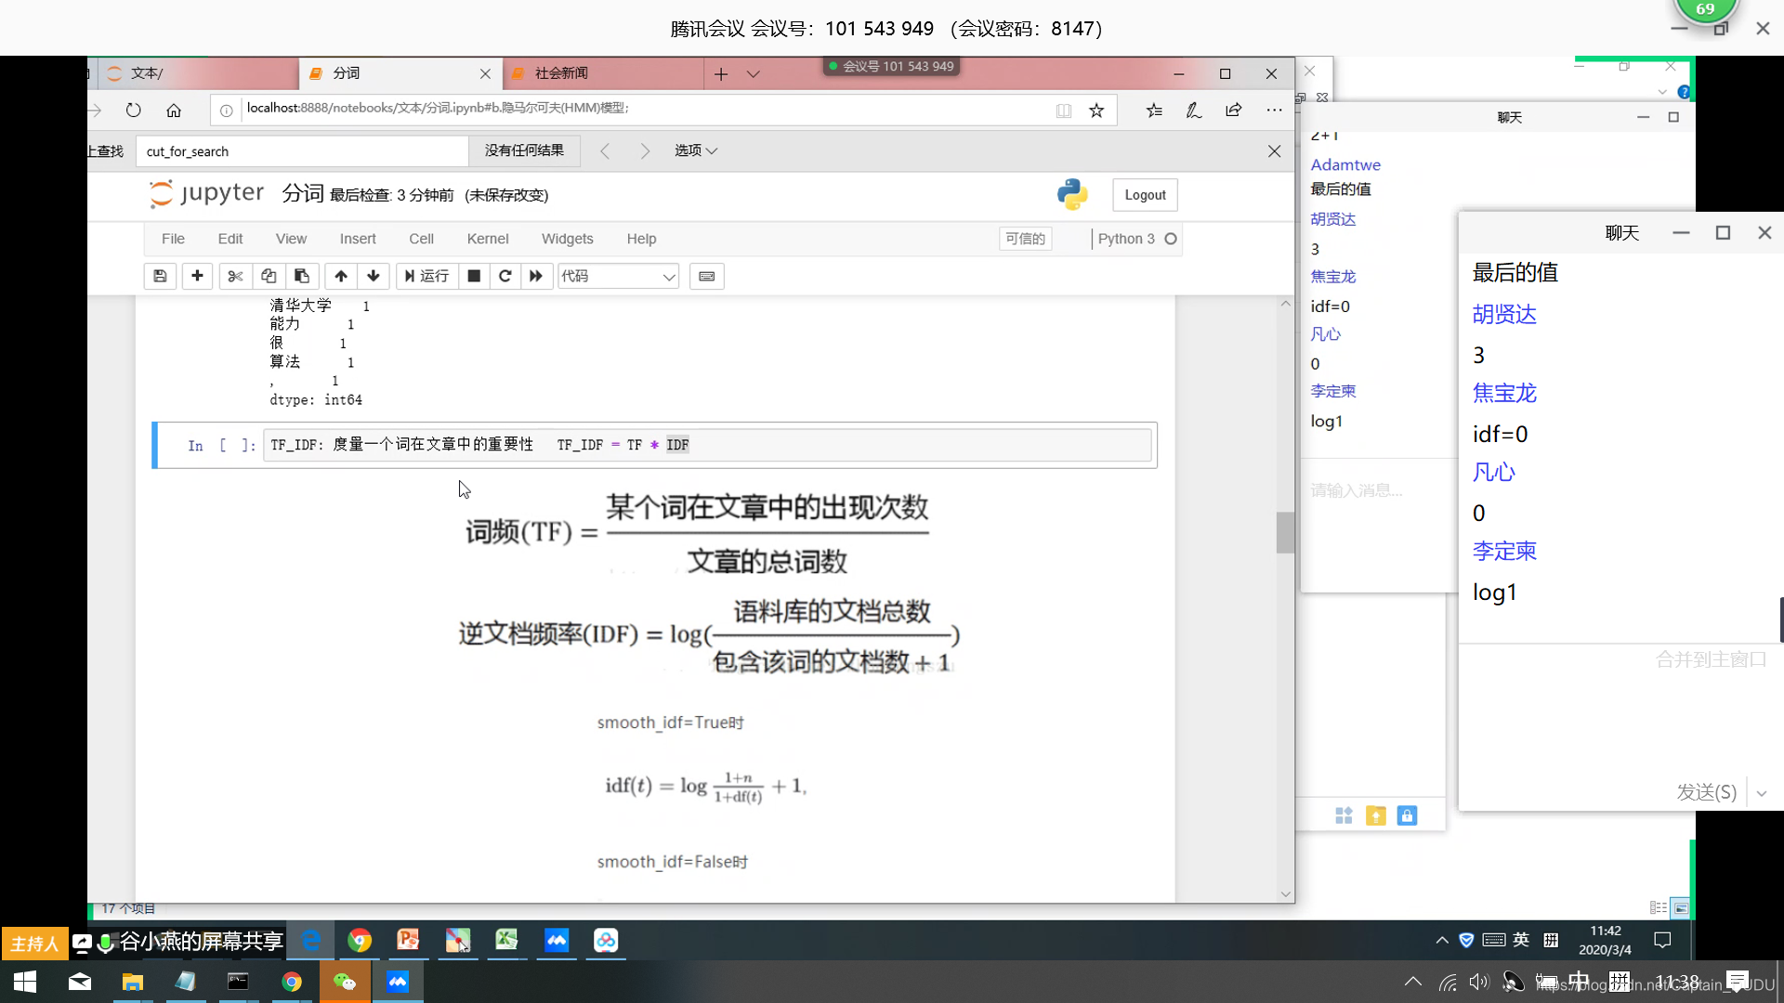Image resolution: width=1784 pixels, height=1003 pixels.
Task: Open the Widgets menu in Jupyter
Action: (568, 239)
